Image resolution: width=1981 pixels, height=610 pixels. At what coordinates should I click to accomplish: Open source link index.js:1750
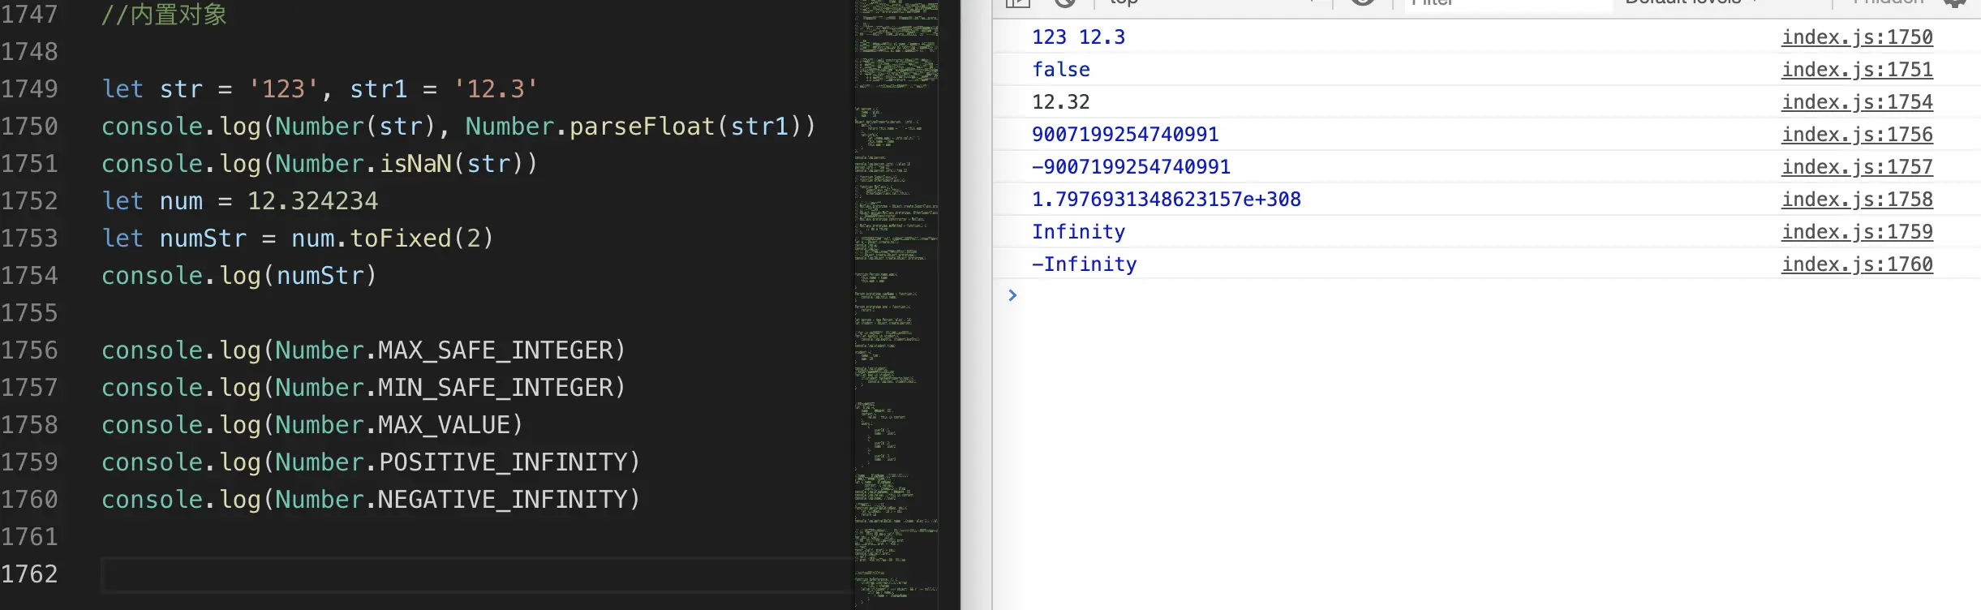click(1857, 37)
